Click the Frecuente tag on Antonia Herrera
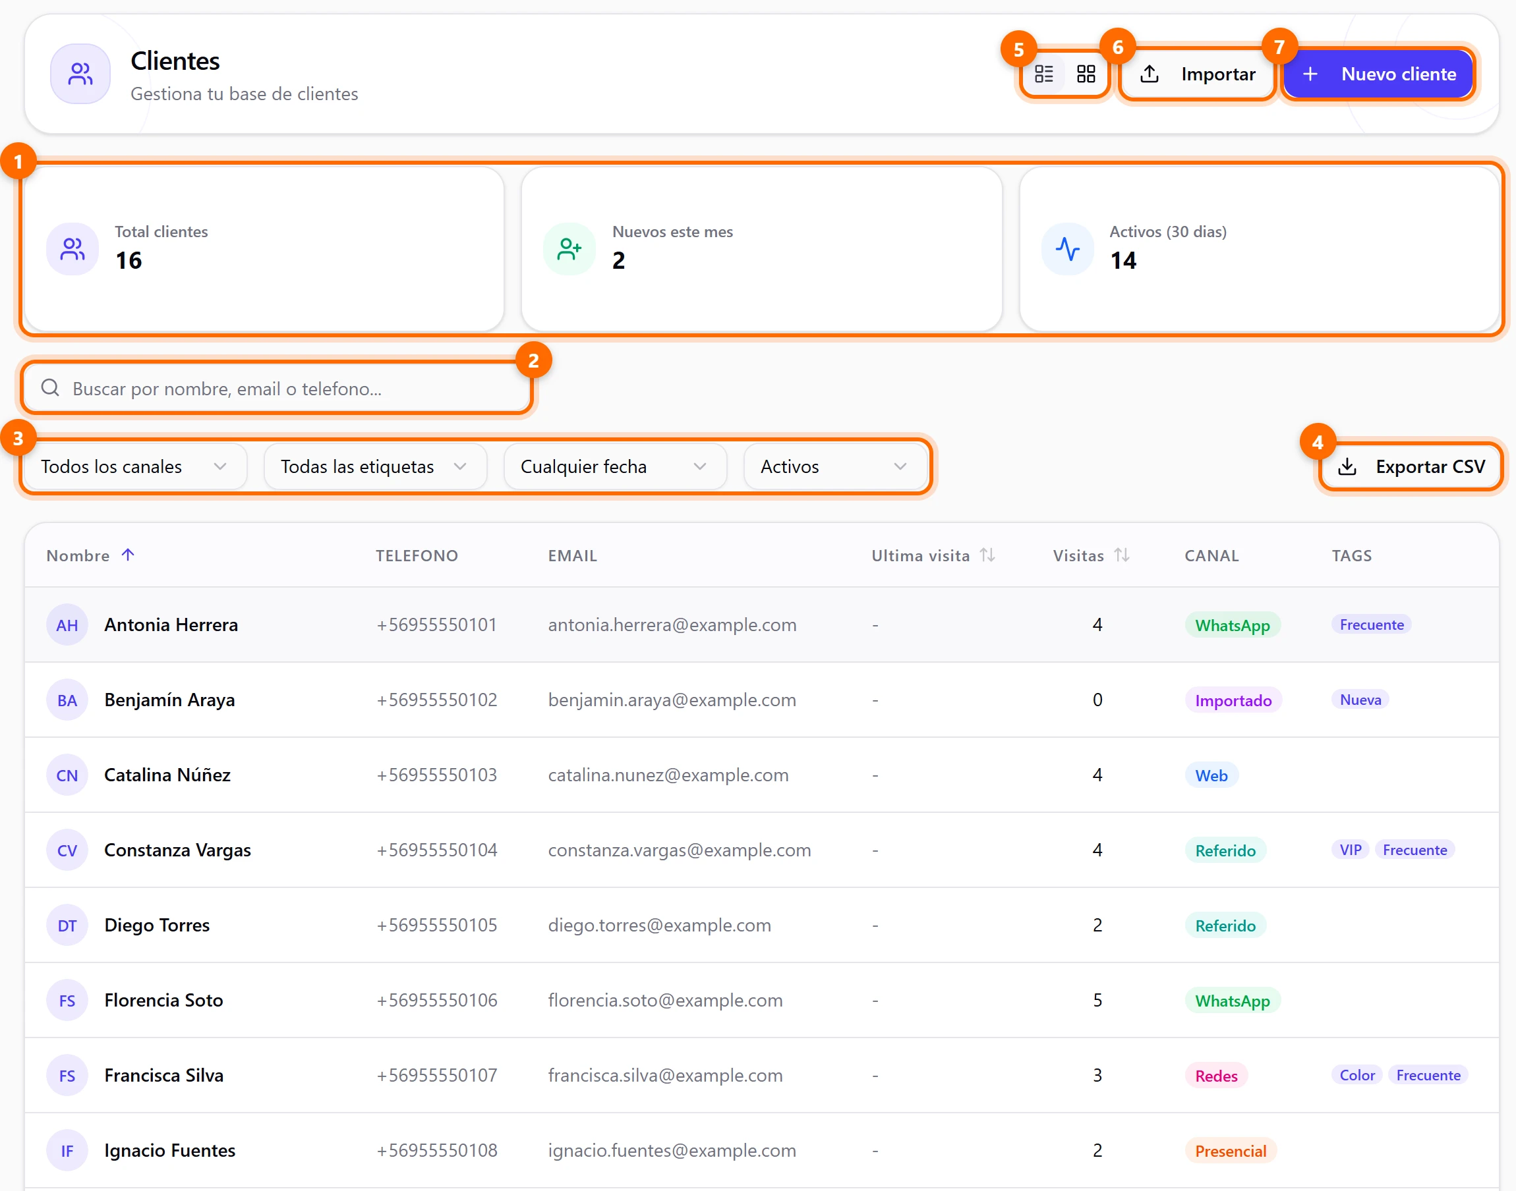The height and width of the screenshot is (1191, 1516). [x=1372, y=624]
